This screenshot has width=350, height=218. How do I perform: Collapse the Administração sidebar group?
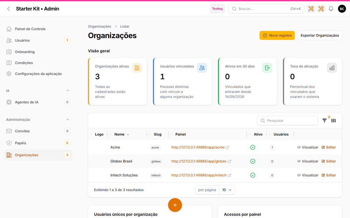click(68, 119)
